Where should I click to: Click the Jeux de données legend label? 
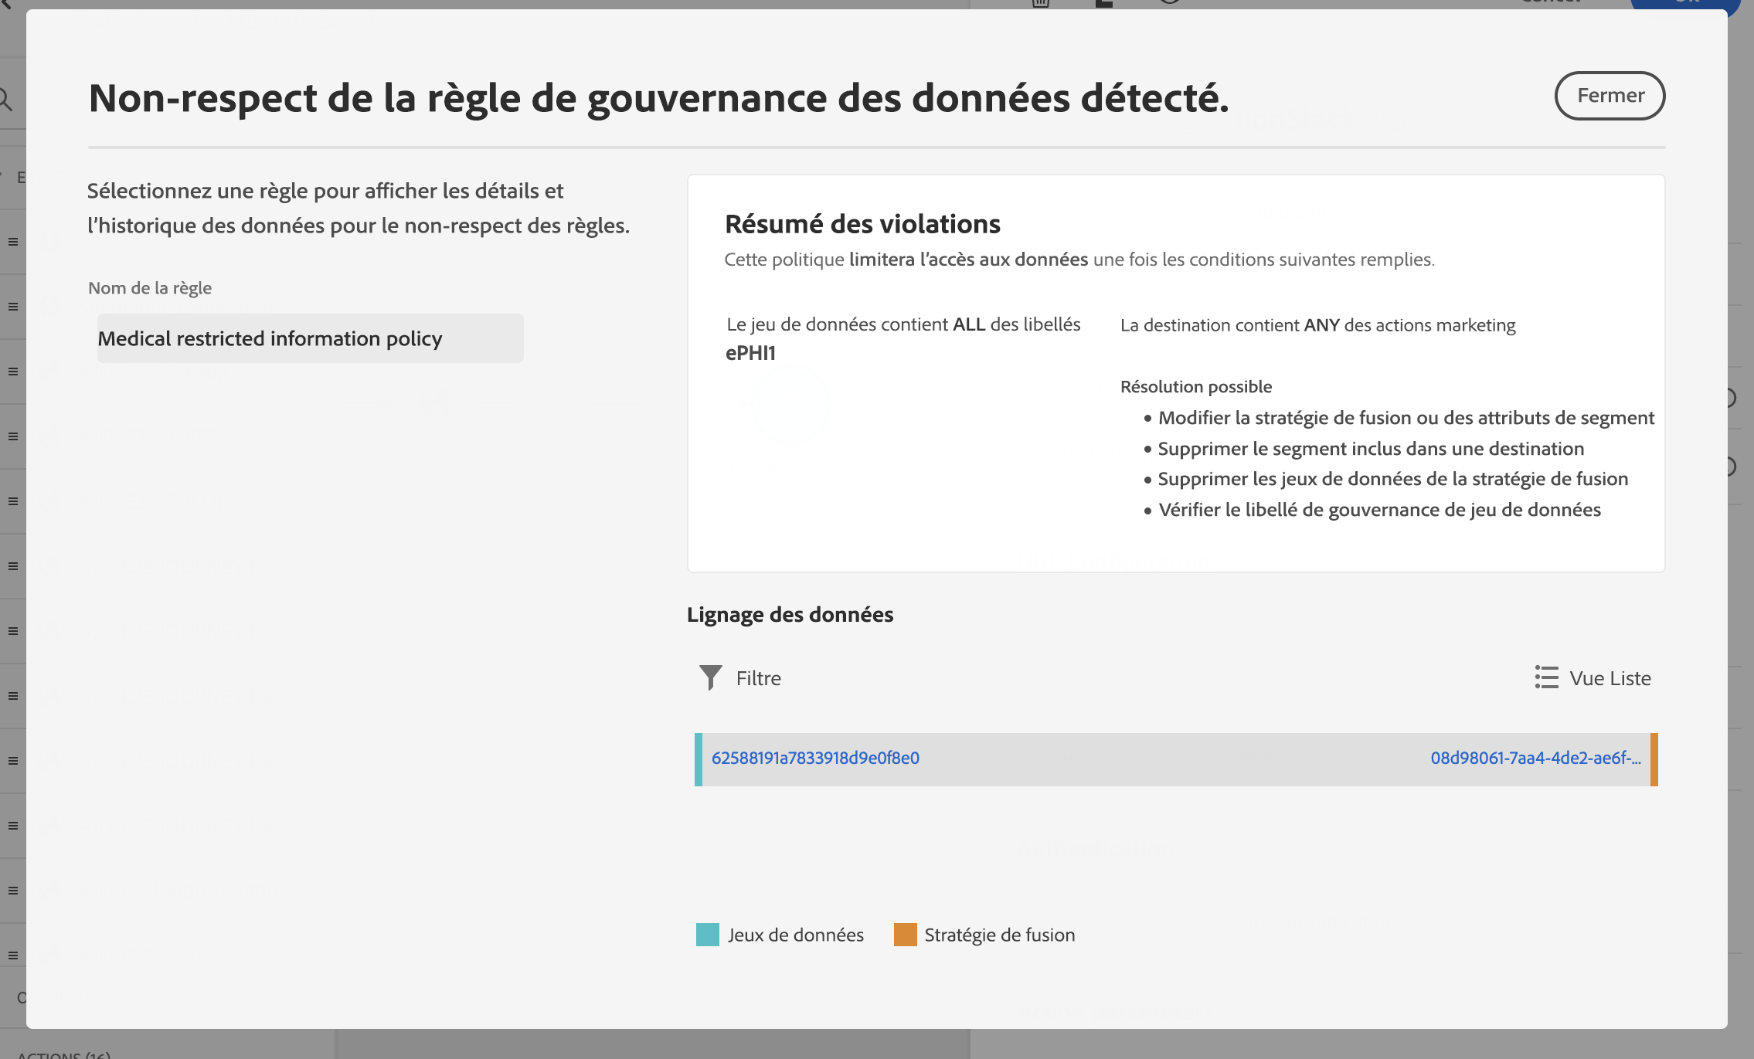tap(795, 935)
